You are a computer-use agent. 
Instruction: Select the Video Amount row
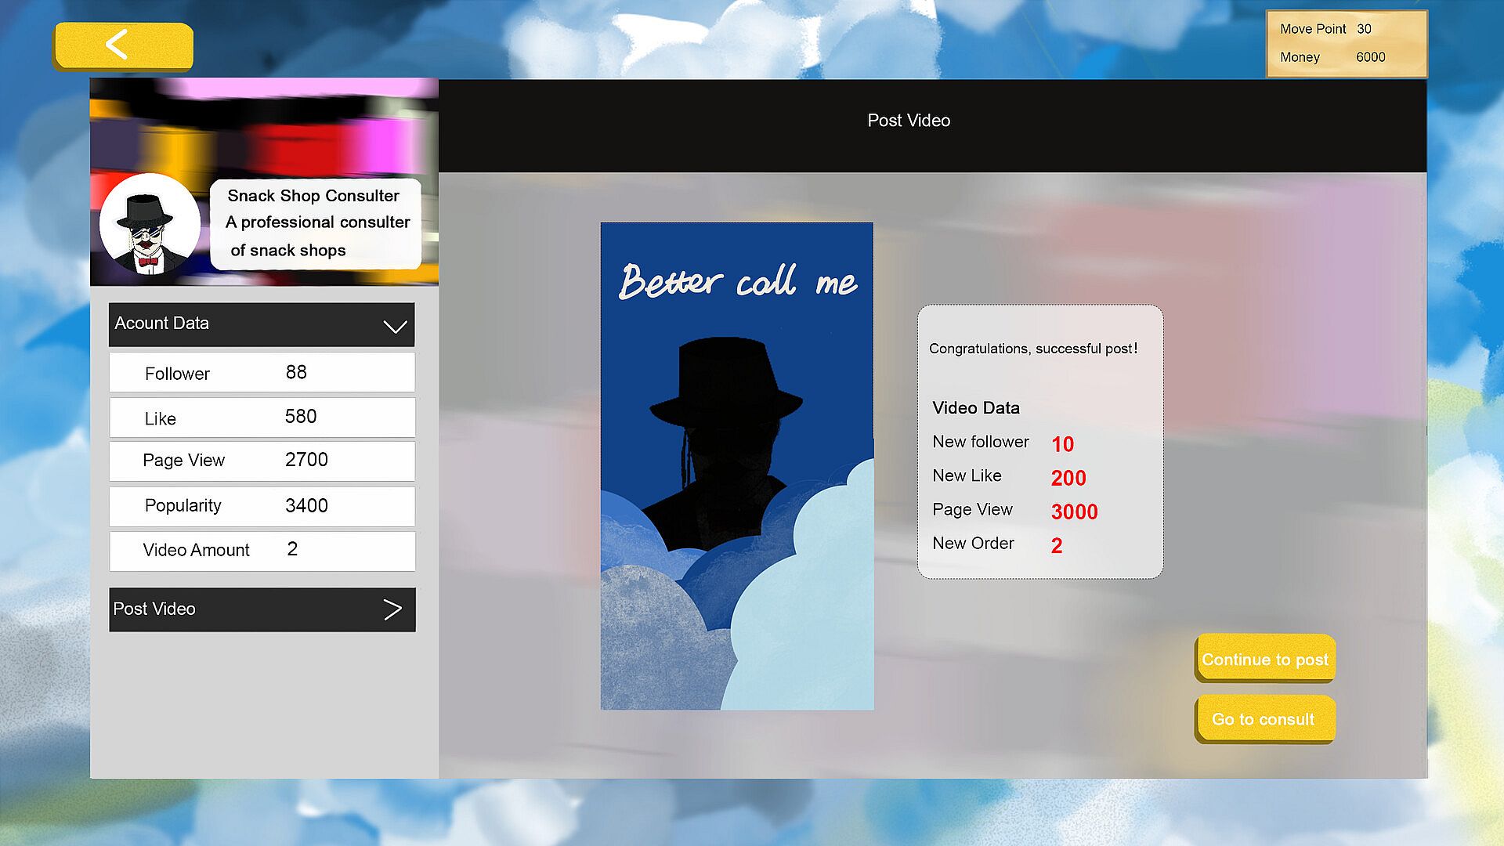pos(262,551)
